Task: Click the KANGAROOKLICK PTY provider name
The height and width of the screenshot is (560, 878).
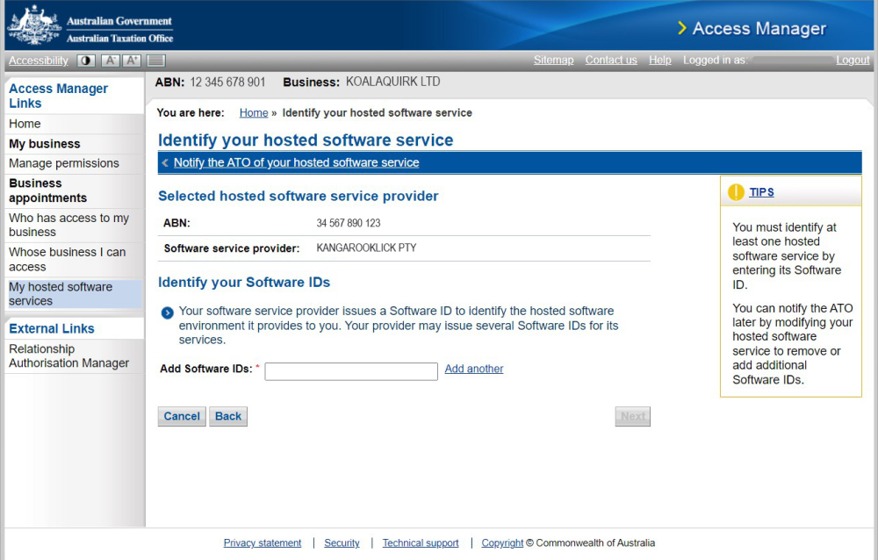Action: (x=366, y=248)
